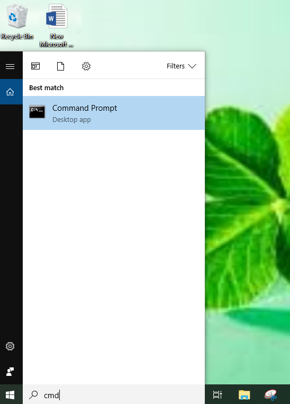Open Task View from the taskbar

pos(217,394)
